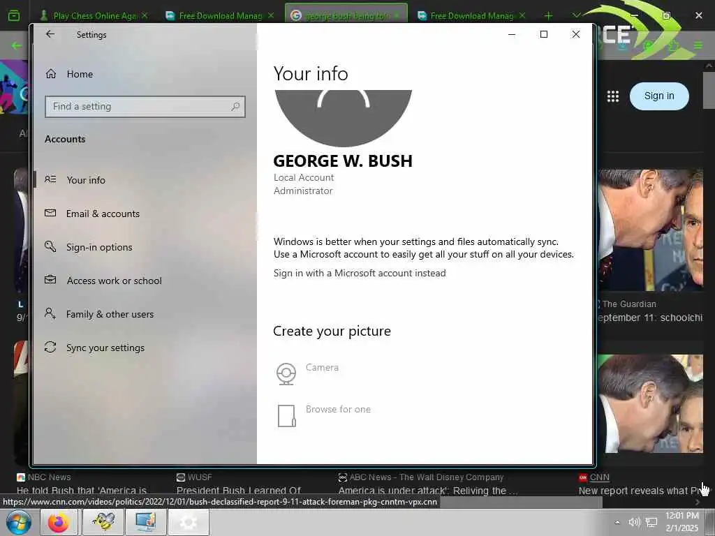The width and height of the screenshot is (715, 536).
Task: Expand the browser tab list chevron
Action: pos(576,15)
